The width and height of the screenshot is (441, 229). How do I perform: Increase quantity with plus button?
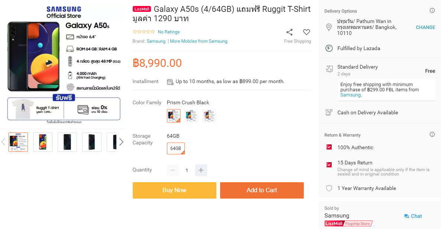point(201,170)
